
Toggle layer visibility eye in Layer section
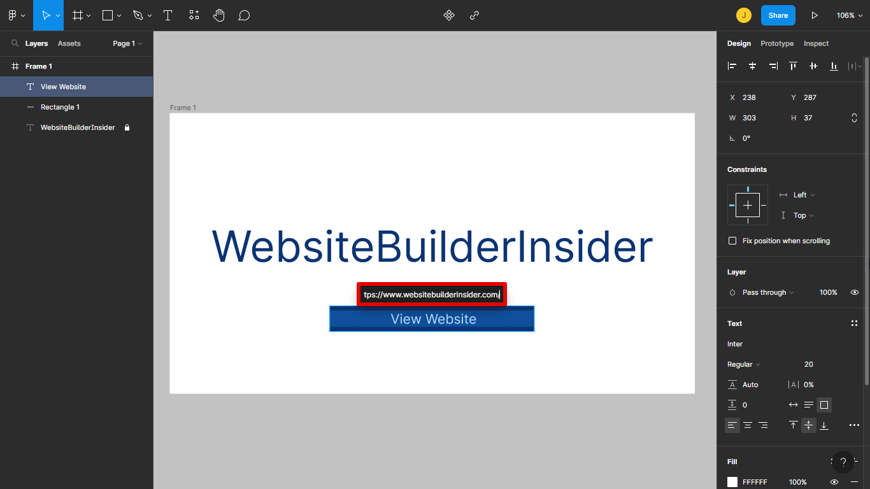855,292
